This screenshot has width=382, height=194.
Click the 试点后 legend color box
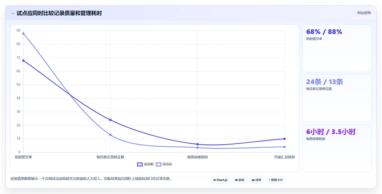coord(158,164)
